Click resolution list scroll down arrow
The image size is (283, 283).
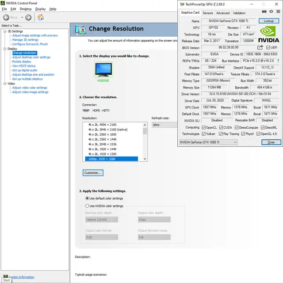[145, 159]
